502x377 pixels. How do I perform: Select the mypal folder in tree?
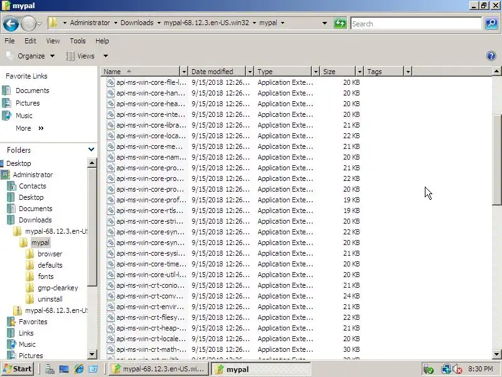(40, 243)
